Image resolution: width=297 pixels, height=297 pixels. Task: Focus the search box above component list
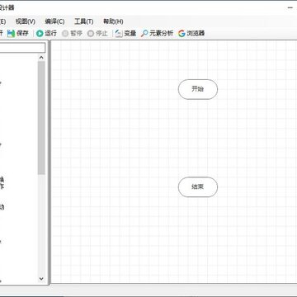[x=22, y=48]
